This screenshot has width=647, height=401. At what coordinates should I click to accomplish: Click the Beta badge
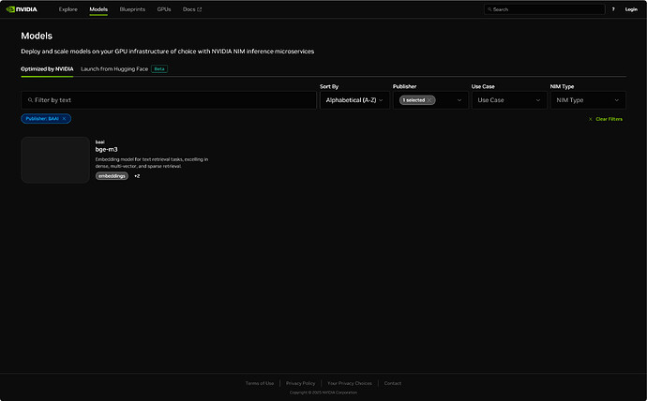tap(159, 68)
